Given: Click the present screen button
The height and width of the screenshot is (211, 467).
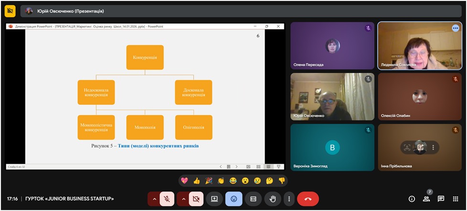Looking at the screenshot, I should coord(214,199).
